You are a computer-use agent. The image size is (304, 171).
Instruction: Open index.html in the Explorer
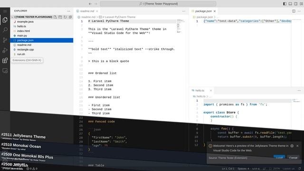click(x=23, y=31)
